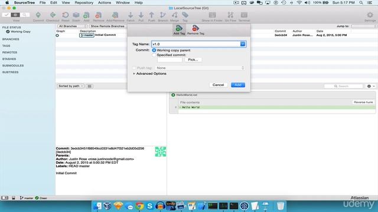Viewport: 378px width, 212px height.
Task: Click the REMOTES sidebar section
Action: point(9,52)
